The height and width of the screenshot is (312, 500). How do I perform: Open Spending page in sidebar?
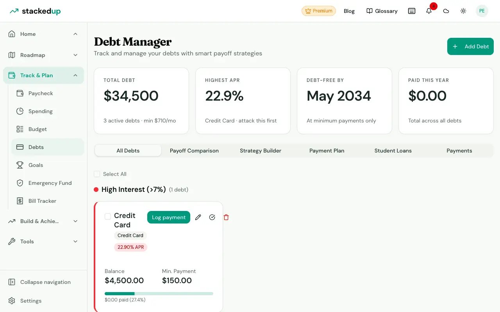48,111
